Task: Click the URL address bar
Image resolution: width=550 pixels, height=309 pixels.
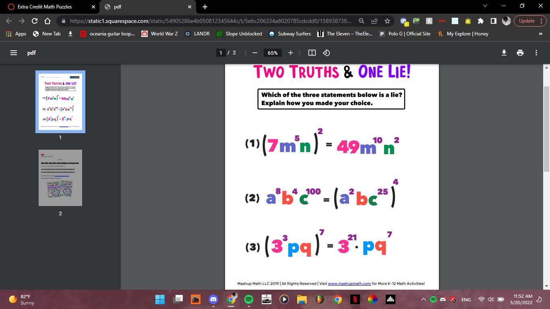Action: [210, 21]
